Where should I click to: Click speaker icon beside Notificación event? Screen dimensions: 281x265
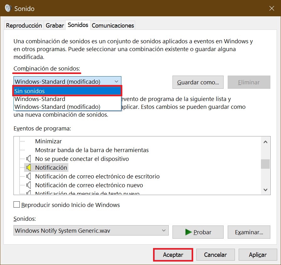pyautogui.click(x=29, y=168)
